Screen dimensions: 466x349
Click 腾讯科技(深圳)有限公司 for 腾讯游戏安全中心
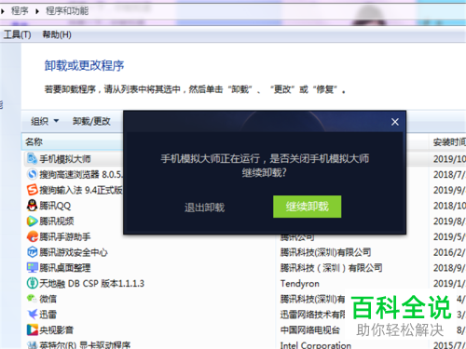(x=325, y=252)
